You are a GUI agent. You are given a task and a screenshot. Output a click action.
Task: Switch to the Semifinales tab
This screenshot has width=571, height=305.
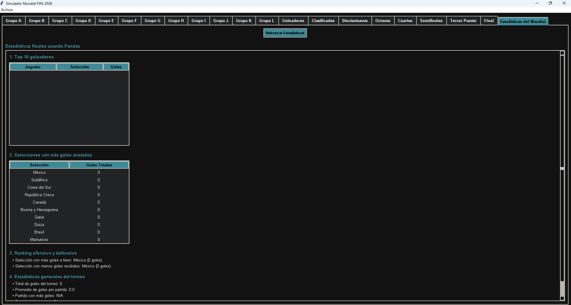pos(431,21)
